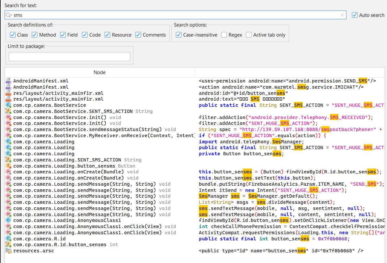Click method icon of onClick checkCallPhonePermission row
Viewport: 387px width, 263px height.
8,226
